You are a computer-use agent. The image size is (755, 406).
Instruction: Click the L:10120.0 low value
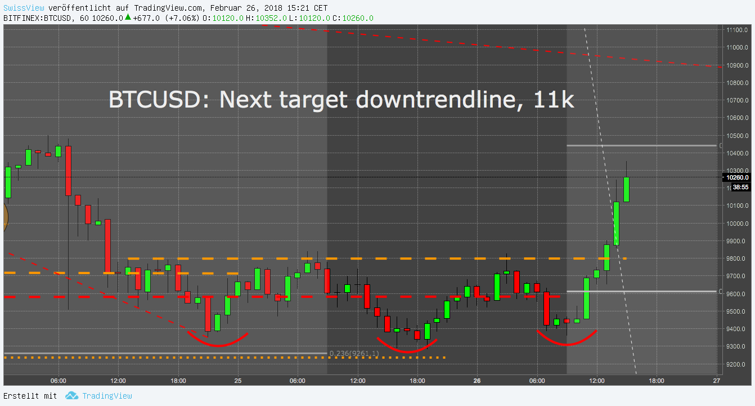click(x=310, y=18)
